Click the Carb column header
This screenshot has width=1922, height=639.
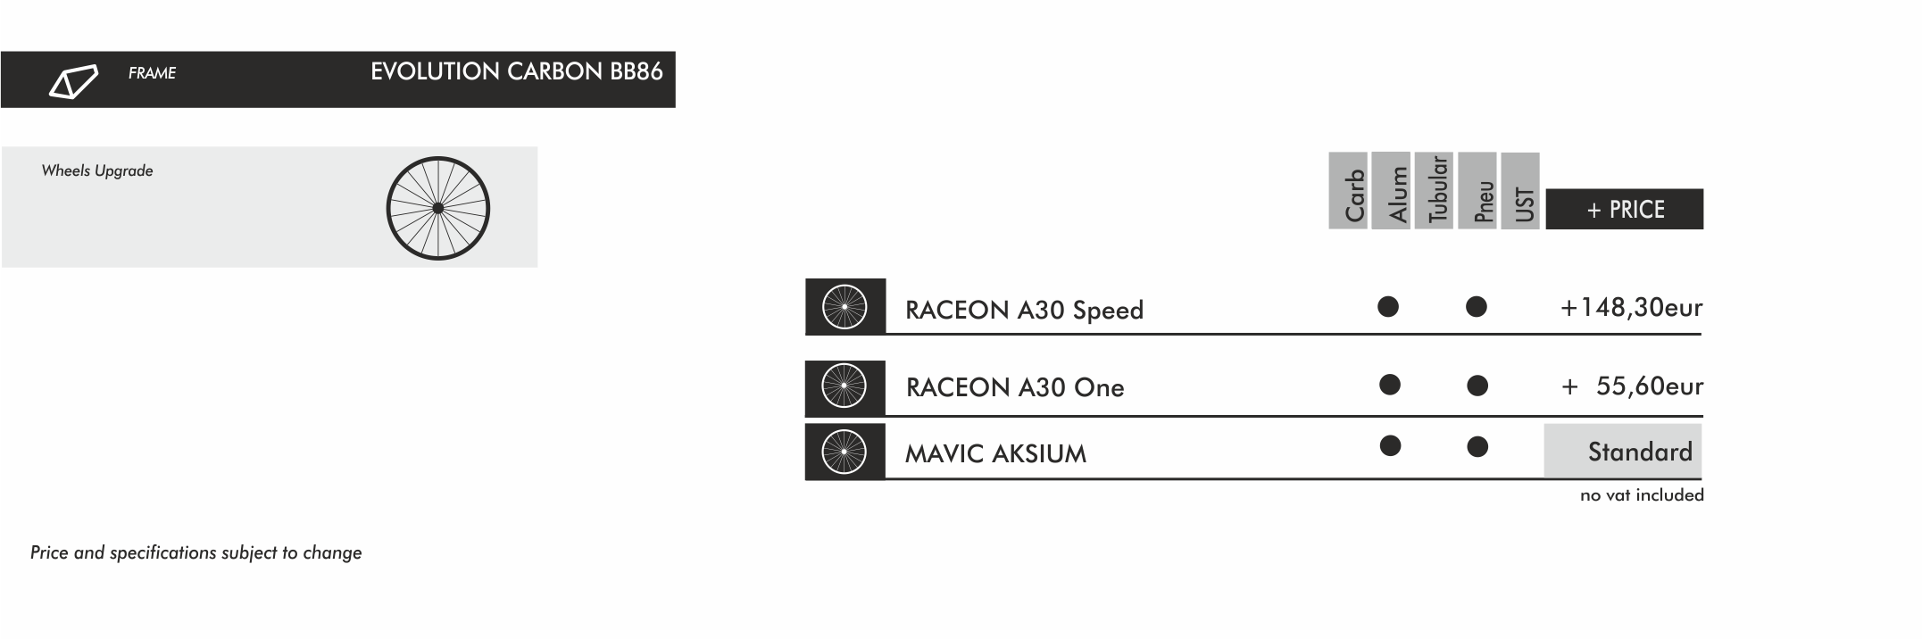coord(1348,191)
